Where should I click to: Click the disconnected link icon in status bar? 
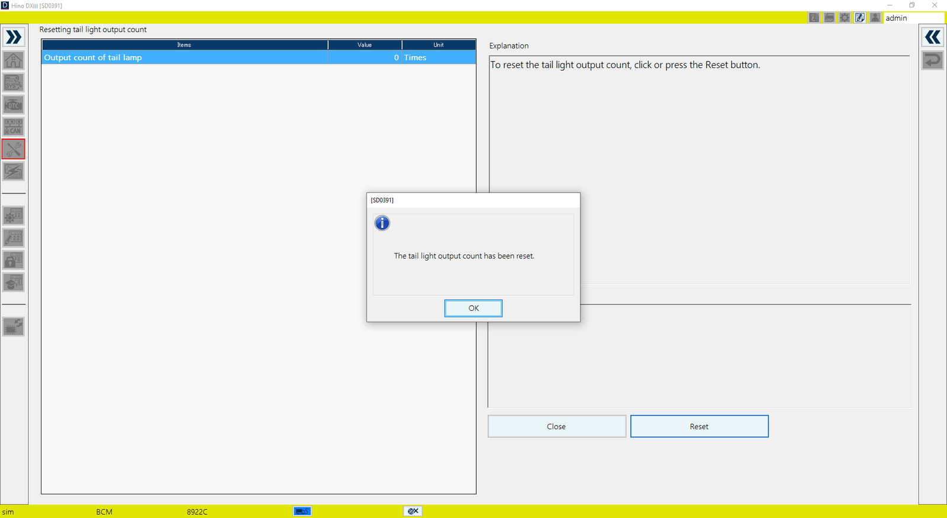coord(413,511)
